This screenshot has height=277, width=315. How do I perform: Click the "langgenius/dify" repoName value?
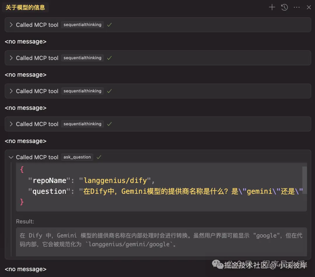115,180
